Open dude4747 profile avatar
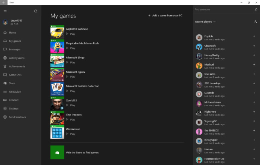Viewport: 260px width, 165px height. [x=5, y=22]
